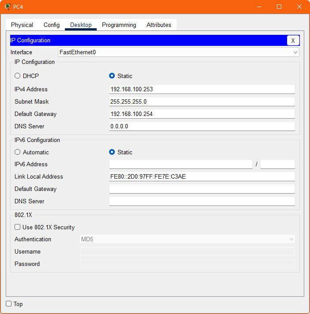Maximize the PC4 window
310x314 pixels.
click(279, 7)
